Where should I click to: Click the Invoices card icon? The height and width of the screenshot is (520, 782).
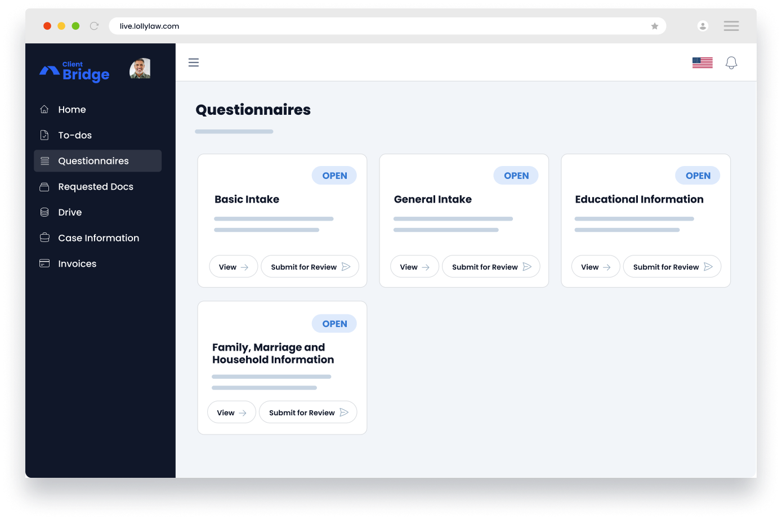pos(44,263)
